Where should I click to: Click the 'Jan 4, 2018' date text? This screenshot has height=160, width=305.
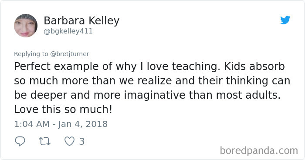coord(83,124)
